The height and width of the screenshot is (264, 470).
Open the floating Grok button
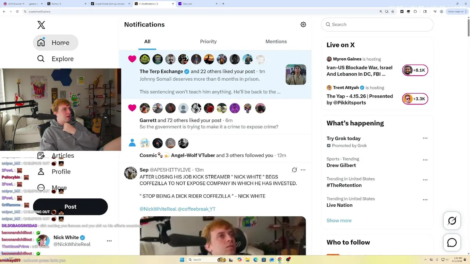click(452, 220)
